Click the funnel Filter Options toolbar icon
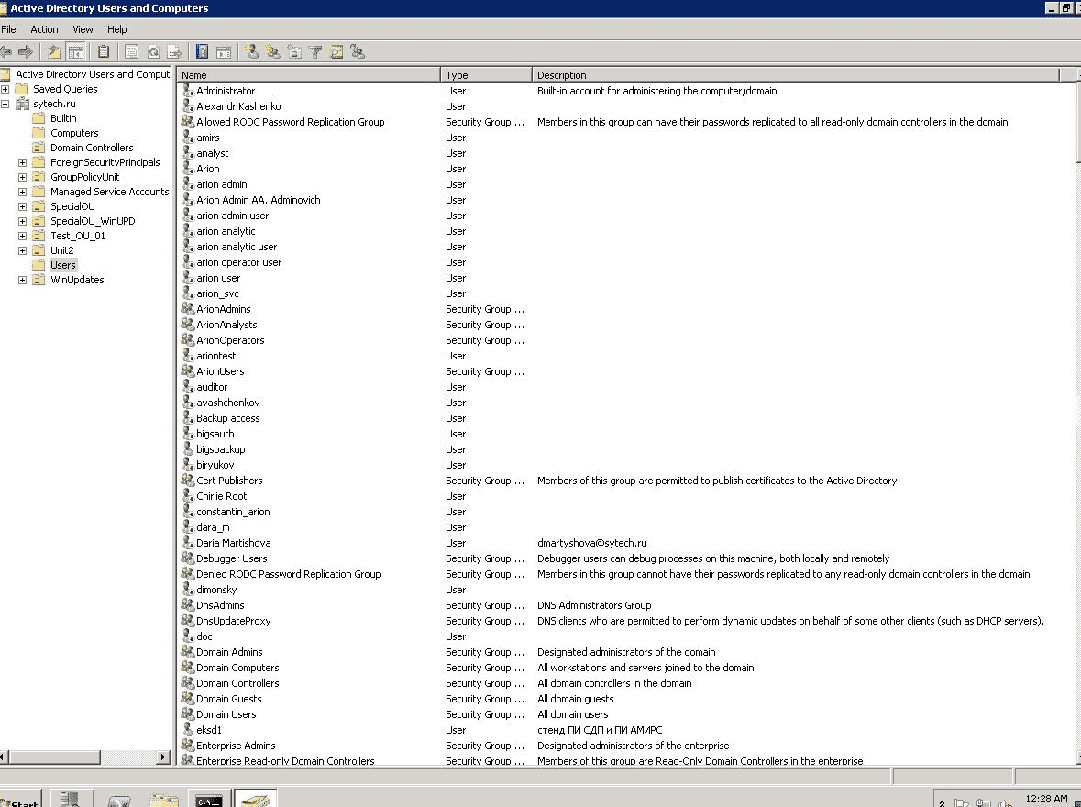The height and width of the screenshot is (807, 1081). pos(315,51)
